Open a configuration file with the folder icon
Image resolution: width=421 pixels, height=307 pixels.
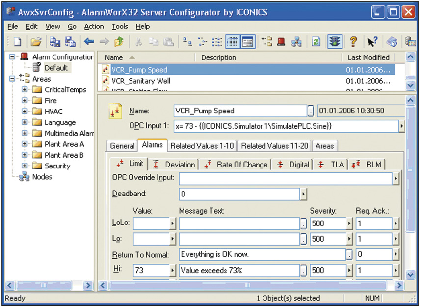[x=36, y=42]
